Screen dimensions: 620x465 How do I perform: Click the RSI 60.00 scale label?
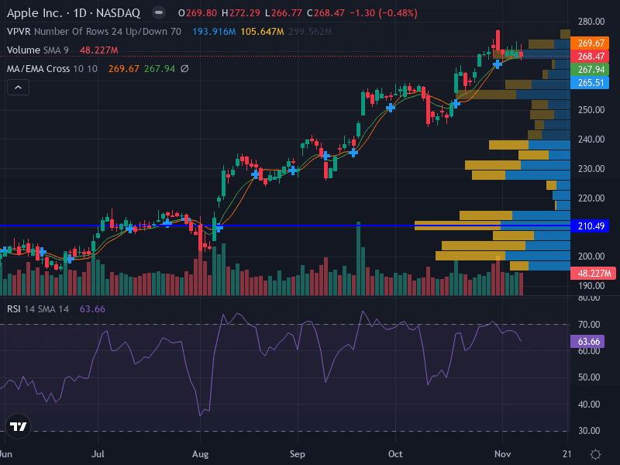coord(589,351)
